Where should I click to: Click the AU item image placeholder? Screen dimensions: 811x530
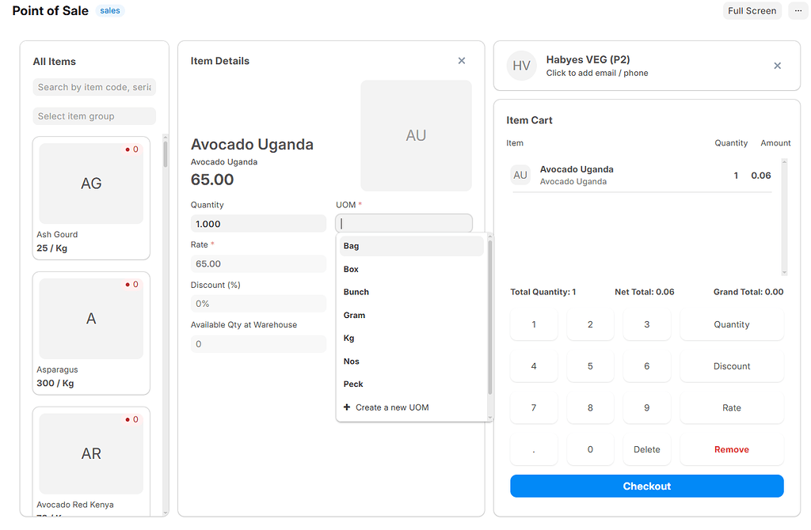416,135
